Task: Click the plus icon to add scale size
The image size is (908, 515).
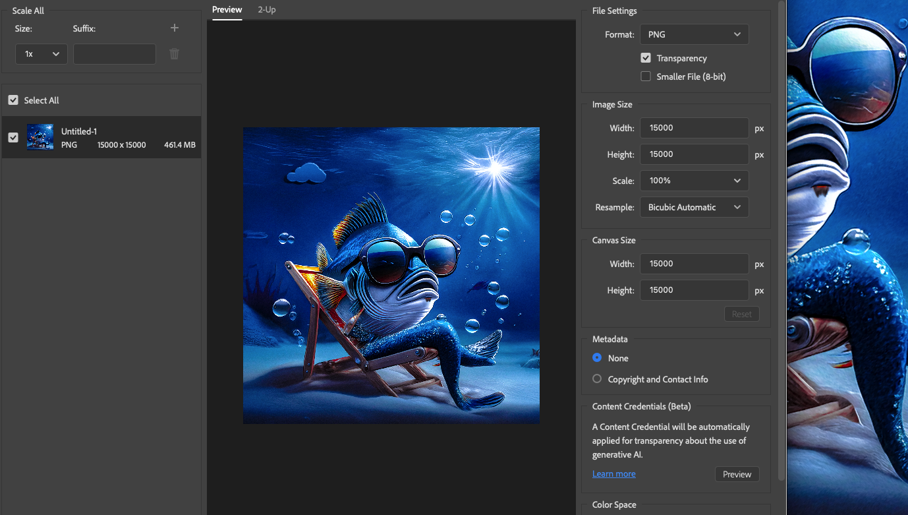Action: click(175, 28)
